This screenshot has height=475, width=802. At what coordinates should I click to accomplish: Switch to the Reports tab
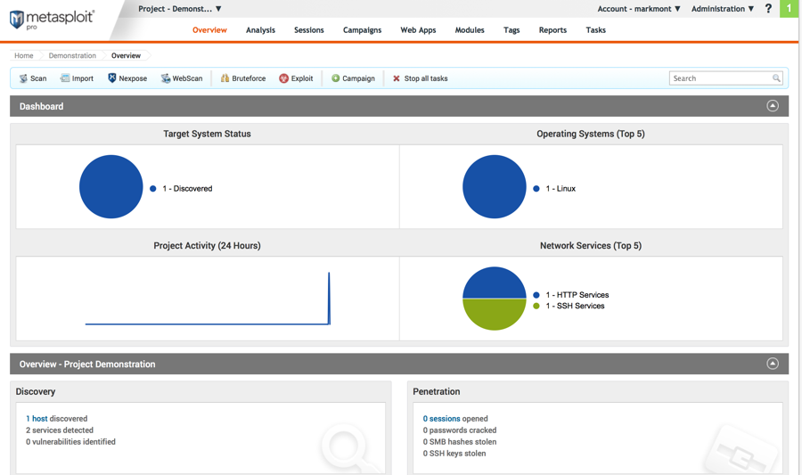[552, 30]
